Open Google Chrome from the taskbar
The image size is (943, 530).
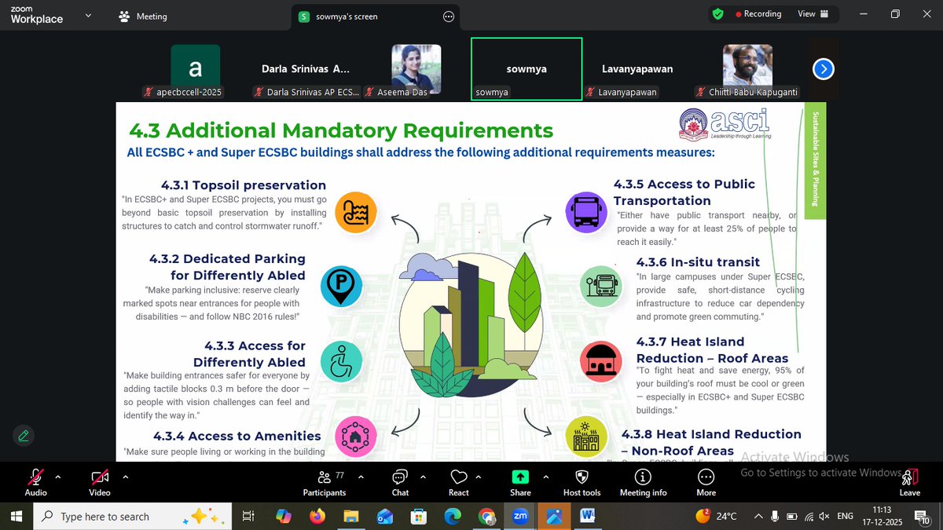click(x=486, y=516)
